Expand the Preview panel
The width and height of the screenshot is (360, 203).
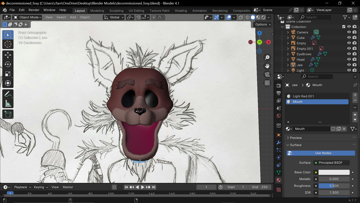pos(288,138)
